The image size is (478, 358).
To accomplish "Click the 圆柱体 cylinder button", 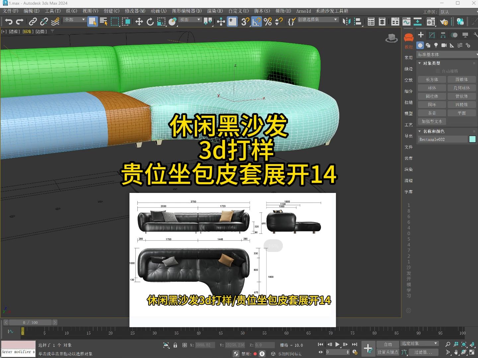I will point(432,96).
